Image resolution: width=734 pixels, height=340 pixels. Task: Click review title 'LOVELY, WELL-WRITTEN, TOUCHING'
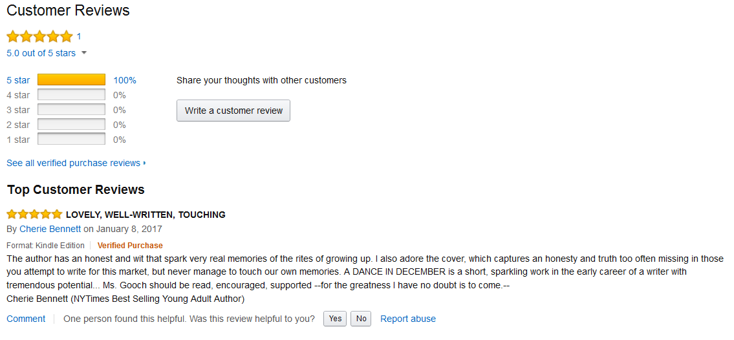(146, 215)
